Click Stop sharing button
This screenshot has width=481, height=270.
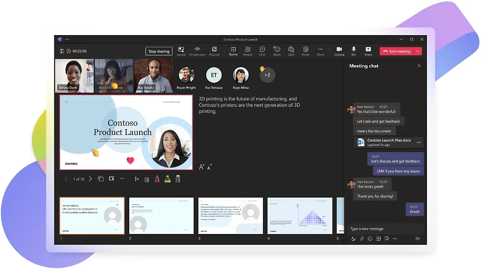tap(159, 51)
